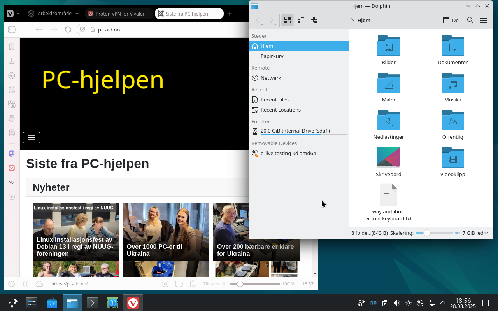Open page actions icon in Vivaldi status bar
Screen dimensions: 498x311
click(x=193, y=284)
